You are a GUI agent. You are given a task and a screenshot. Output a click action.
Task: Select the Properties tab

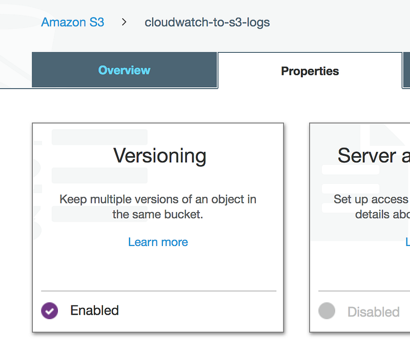310,71
